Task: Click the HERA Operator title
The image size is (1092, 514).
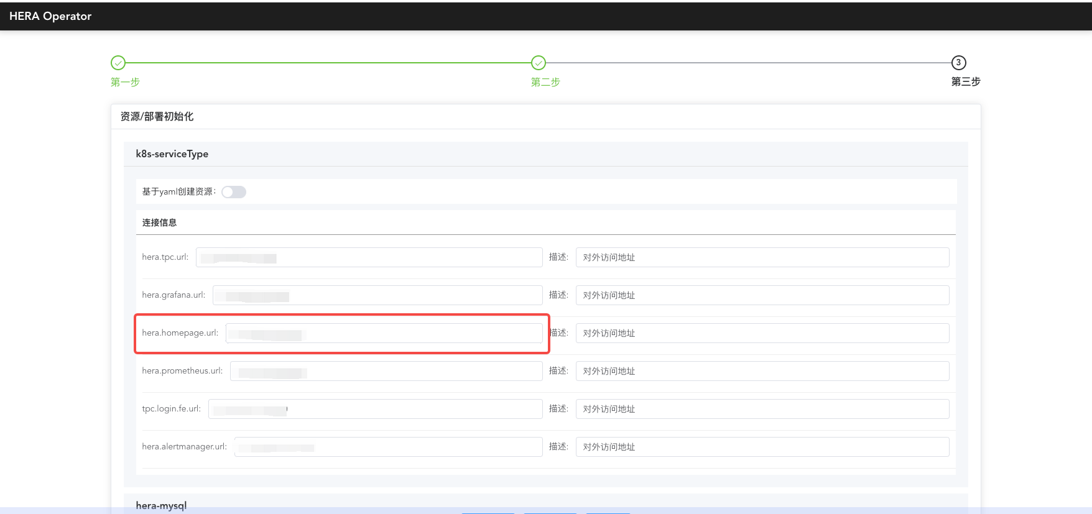Action: point(50,16)
